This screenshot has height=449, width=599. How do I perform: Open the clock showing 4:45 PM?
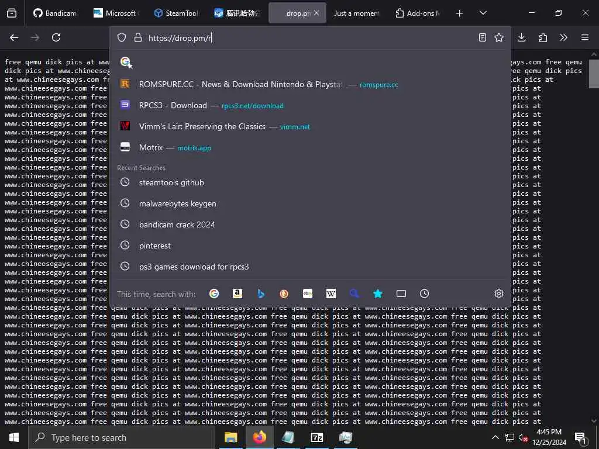click(549, 437)
